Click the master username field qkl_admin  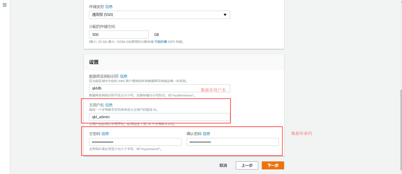(x=159, y=117)
